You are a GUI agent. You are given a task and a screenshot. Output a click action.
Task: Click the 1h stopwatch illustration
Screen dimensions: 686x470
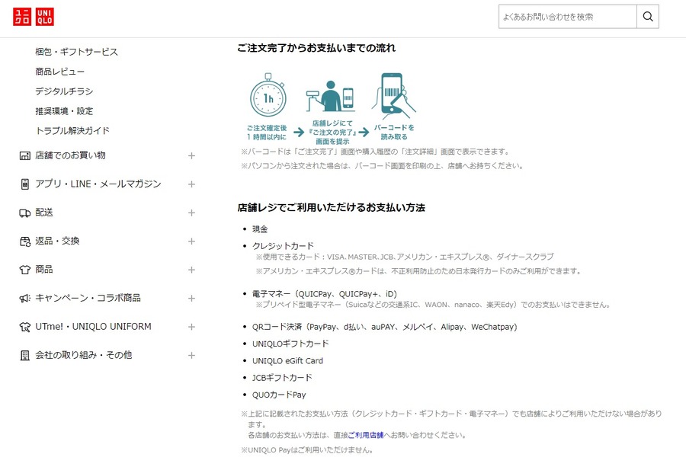[268, 96]
